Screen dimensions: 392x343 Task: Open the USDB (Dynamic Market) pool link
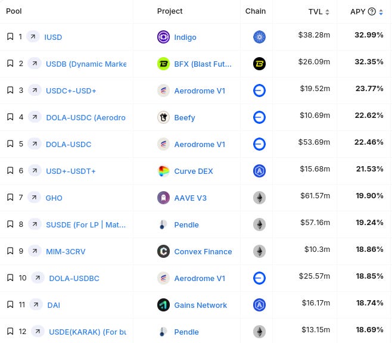(x=86, y=64)
